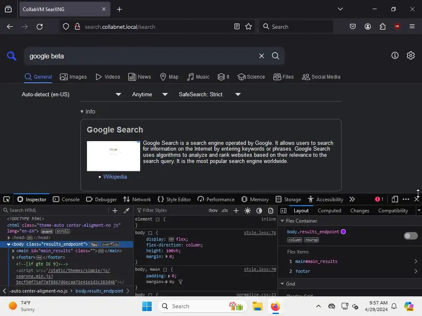Toggle the :hov pseudo-class panel
The height and width of the screenshot is (316, 422).
click(x=213, y=210)
